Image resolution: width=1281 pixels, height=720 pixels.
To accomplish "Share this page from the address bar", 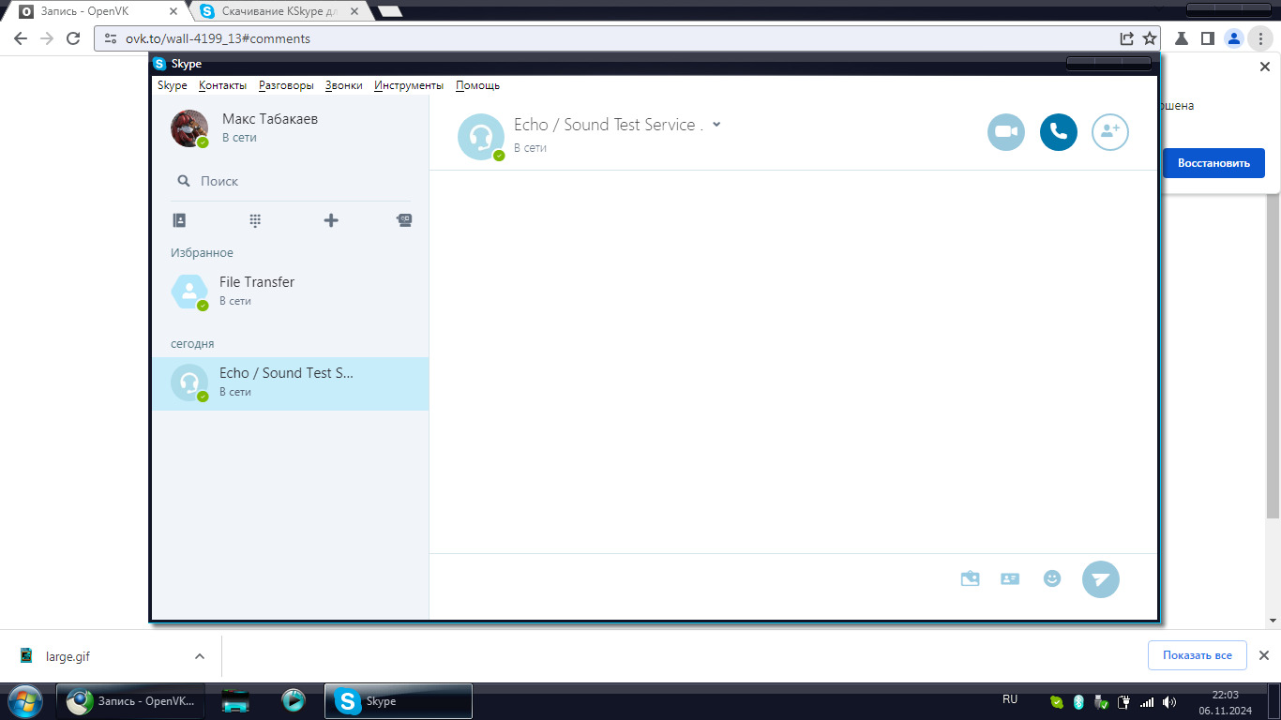I will coord(1126,38).
